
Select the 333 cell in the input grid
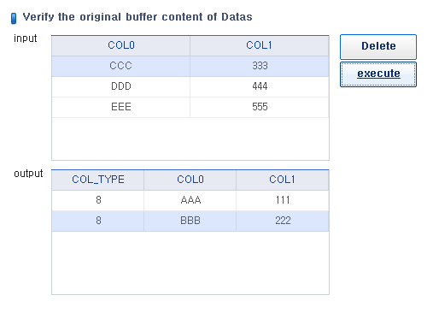(260, 66)
